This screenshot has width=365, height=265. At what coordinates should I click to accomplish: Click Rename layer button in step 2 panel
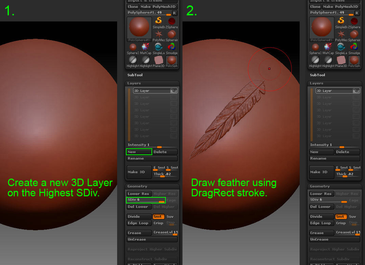pyautogui.click(x=335, y=159)
